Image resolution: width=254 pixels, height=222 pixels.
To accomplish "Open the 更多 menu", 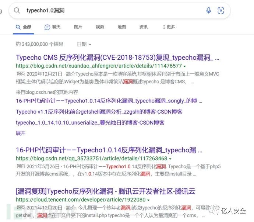I will 169,27.
